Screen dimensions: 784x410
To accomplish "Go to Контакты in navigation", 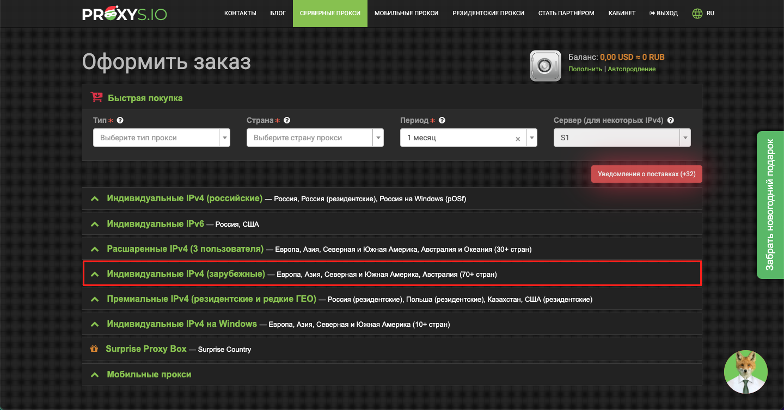I will pos(240,14).
